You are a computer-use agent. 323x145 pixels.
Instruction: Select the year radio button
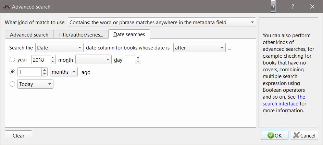[13, 60]
